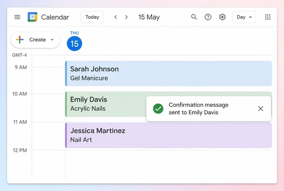This screenshot has width=284, height=191.
Task: Go to the next day
Action: pos(126,17)
